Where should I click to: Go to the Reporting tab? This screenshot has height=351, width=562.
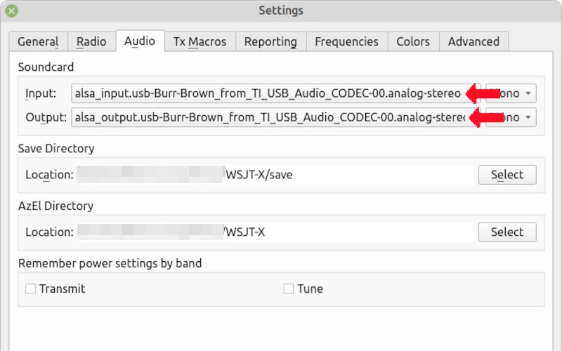(x=270, y=41)
